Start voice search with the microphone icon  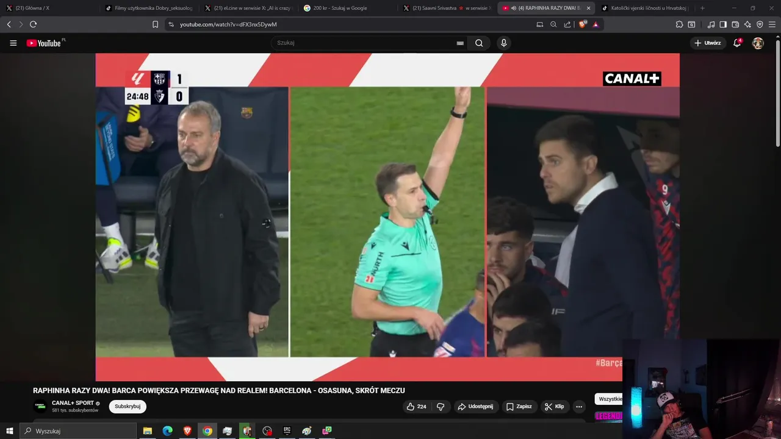click(x=503, y=43)
